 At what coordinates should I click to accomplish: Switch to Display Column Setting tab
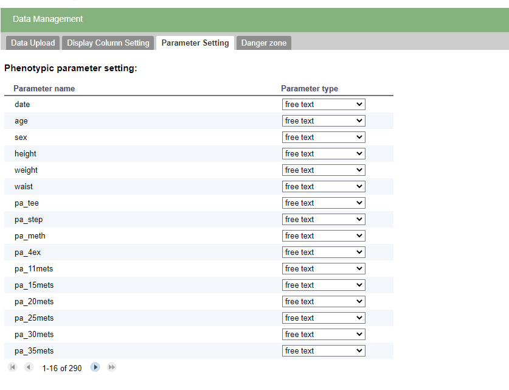(108, 43)
